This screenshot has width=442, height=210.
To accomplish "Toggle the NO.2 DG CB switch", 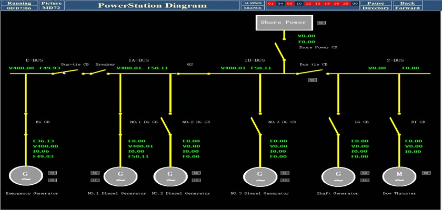I will (x=166, y=126).
